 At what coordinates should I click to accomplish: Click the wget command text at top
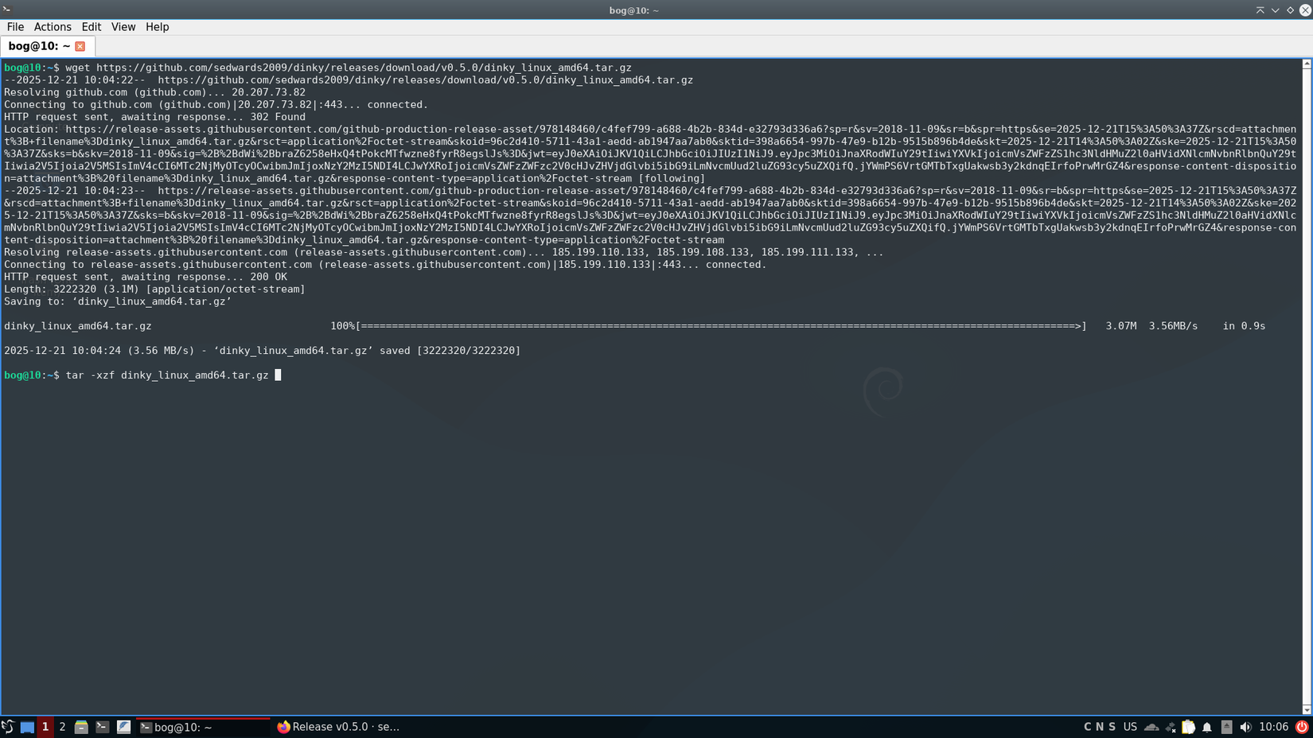tap(349, 68)
